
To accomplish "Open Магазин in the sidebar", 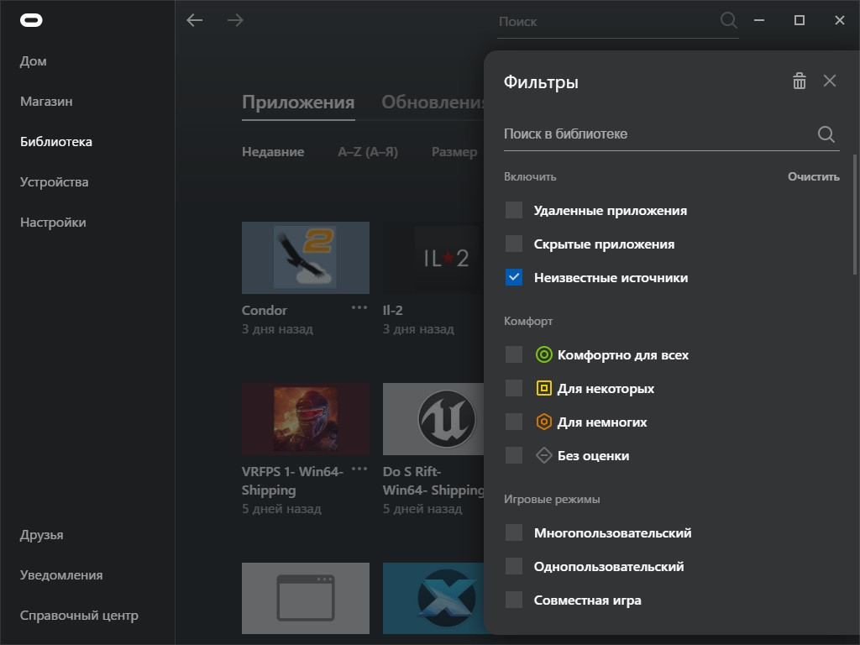I will pos(47,102).
